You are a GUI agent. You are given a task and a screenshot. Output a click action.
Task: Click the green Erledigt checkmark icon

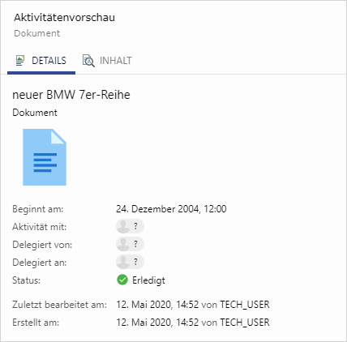tap(122, 280)
